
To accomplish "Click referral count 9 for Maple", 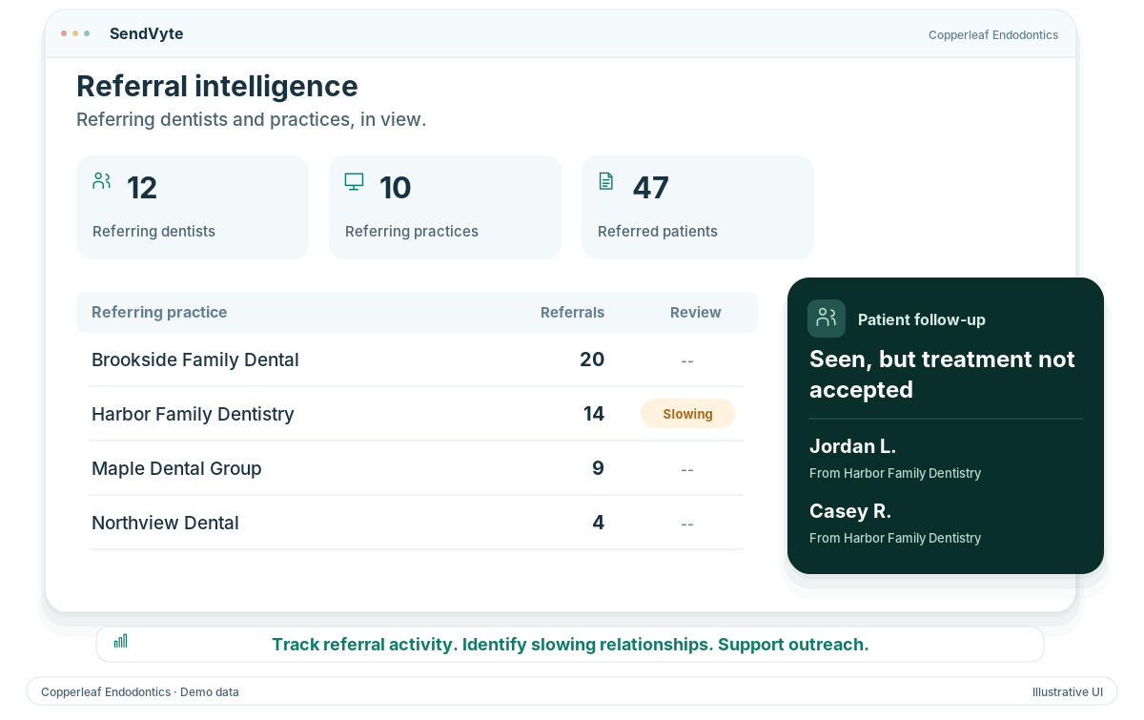I will 598,468.
